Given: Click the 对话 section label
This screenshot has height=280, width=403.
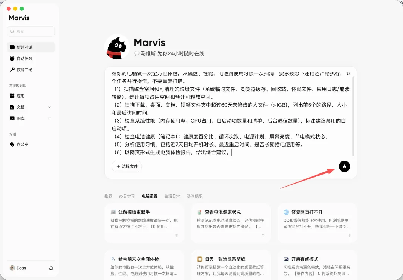Looking at the screenshot, I should point(13,134).
